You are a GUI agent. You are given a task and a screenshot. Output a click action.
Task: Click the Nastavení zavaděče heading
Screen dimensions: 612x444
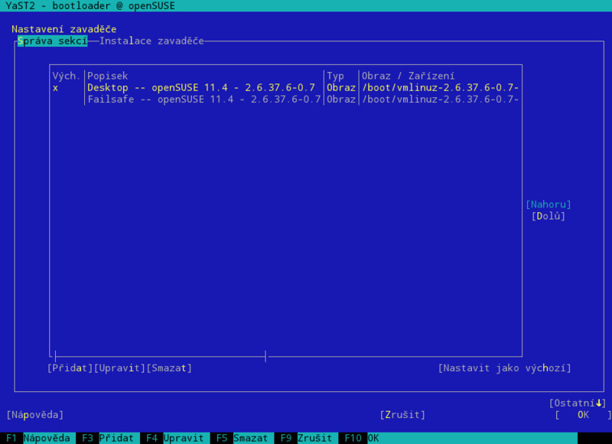coord(64,29)
